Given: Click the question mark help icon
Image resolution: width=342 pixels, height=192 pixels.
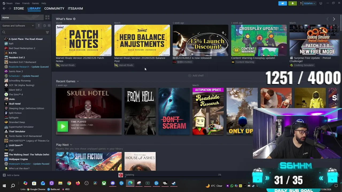Looking at the screenshot, I should pyautogui.click(x=301, y=3).
